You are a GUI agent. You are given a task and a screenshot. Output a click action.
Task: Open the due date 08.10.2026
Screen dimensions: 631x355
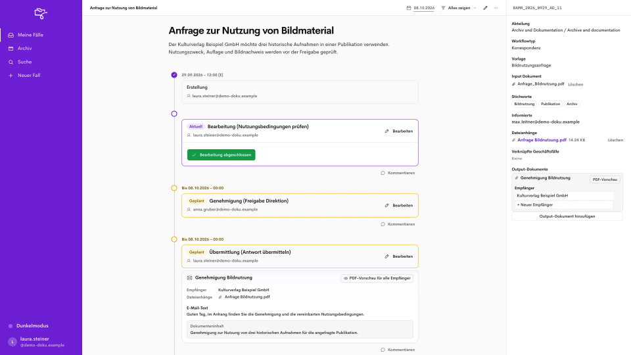424,8
